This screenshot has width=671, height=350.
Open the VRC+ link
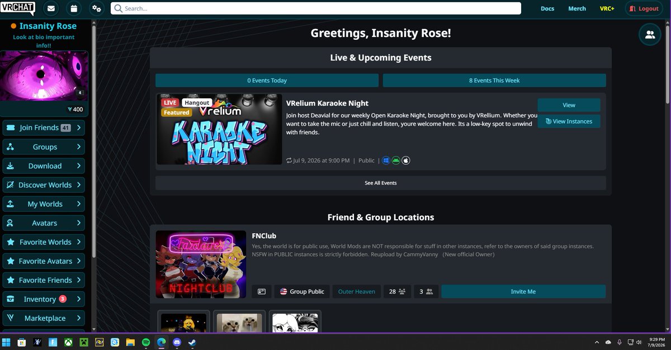(x=607, y=8)
